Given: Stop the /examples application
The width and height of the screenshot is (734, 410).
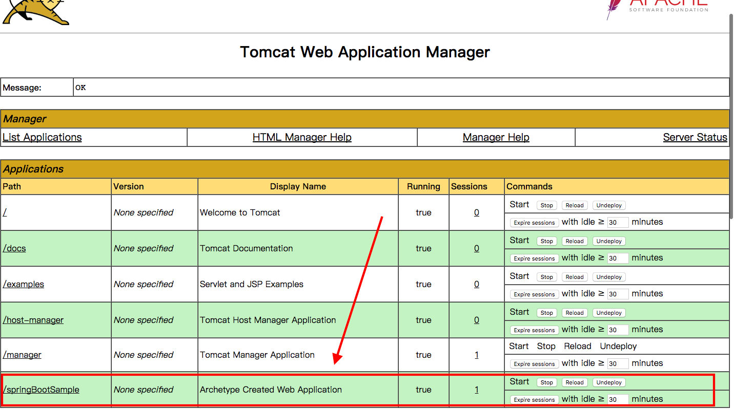Looking at the screenshot, I should [x=547, y=277].
